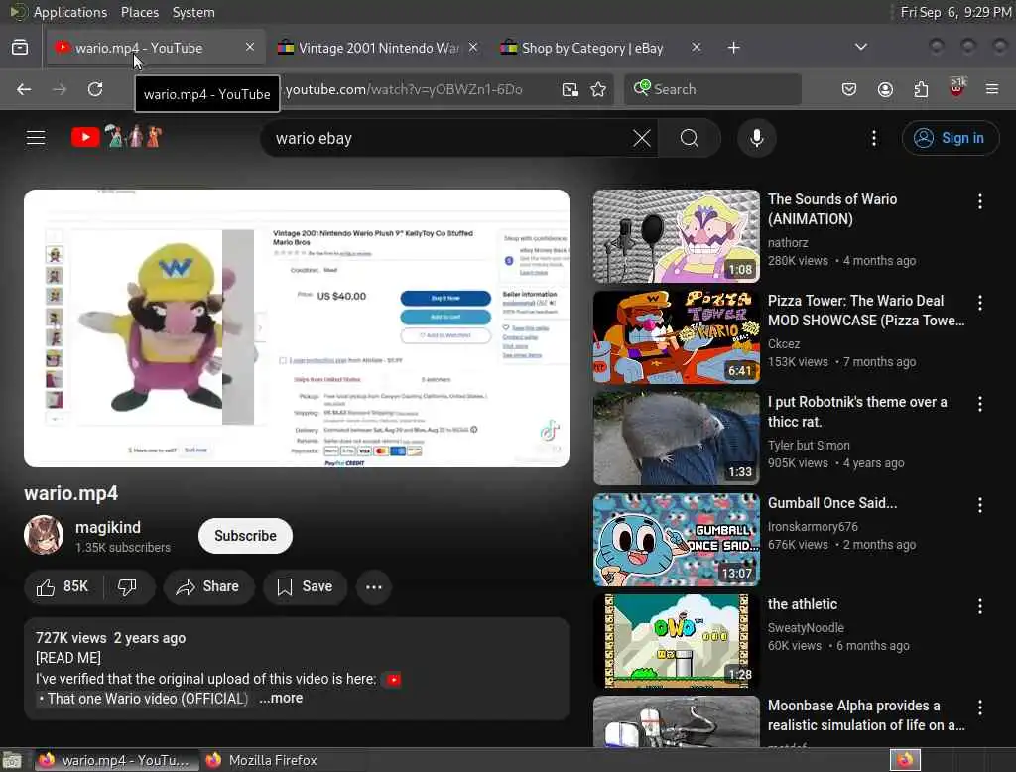Image resolution: width=1016 pixels, height=772 pixels.
Task: Open the Applications menu
Action: tap(70, 12)
